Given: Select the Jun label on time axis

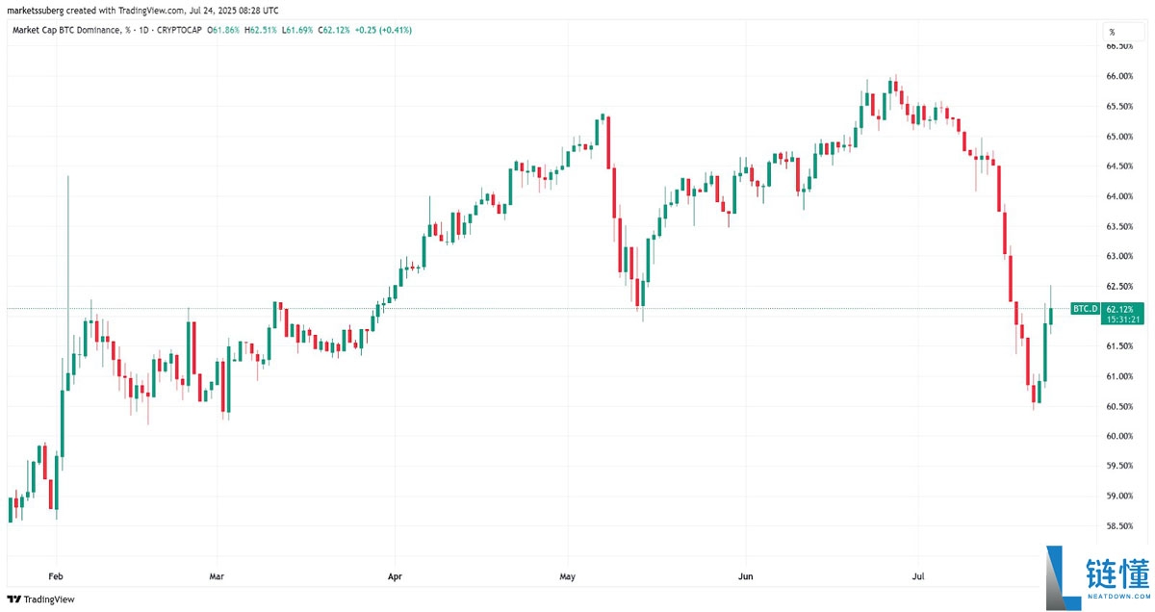Looking at the screenshot, I should (744, 577).
